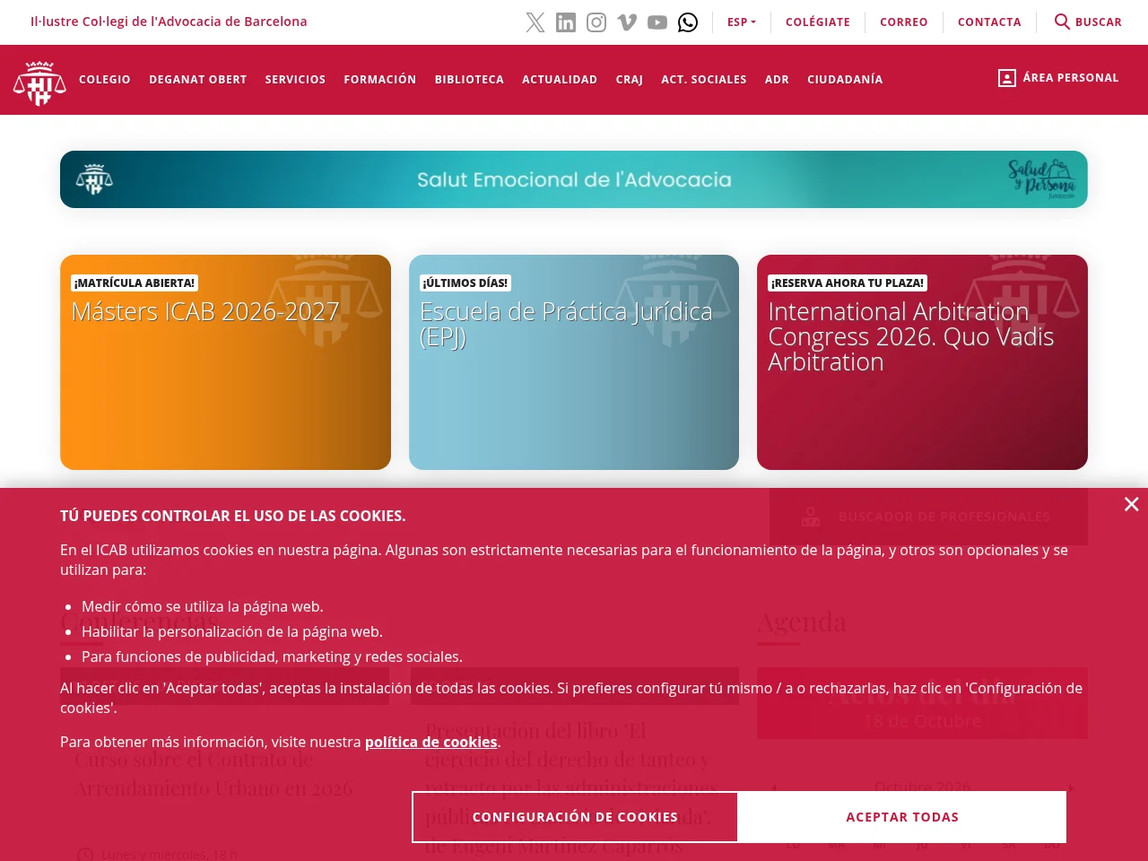This screenshot has width=1148, height=861.
Task: Visit the Instagram profile icon
Action: point(596,22)
